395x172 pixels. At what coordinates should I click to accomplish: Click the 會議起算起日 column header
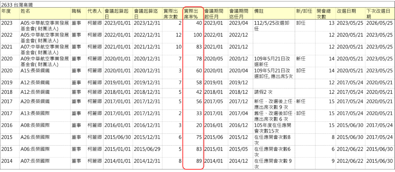click(x=118, y=14)
